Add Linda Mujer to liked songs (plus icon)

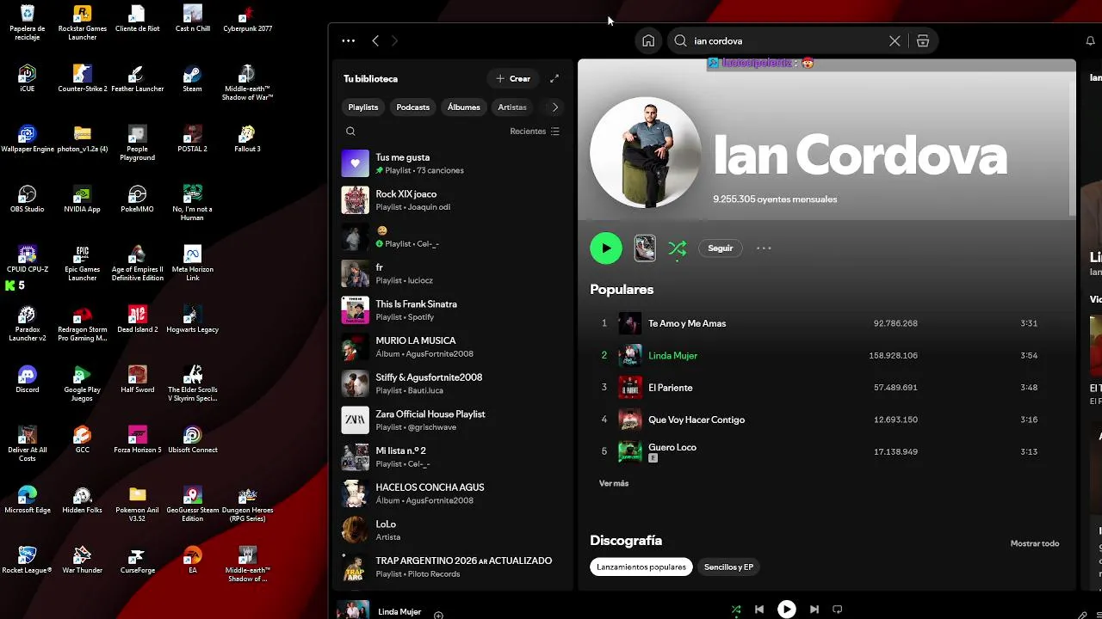click(438, 615)
